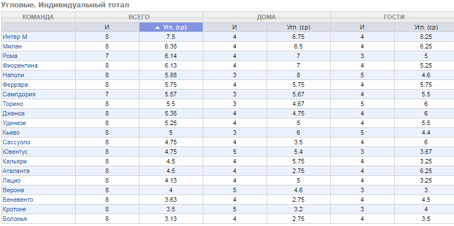The height and width of the screenshot is (226, 454).
Task: Sort by the highlighted Угл. (ср) column under ВСЕГО
Action: (171, 27)
